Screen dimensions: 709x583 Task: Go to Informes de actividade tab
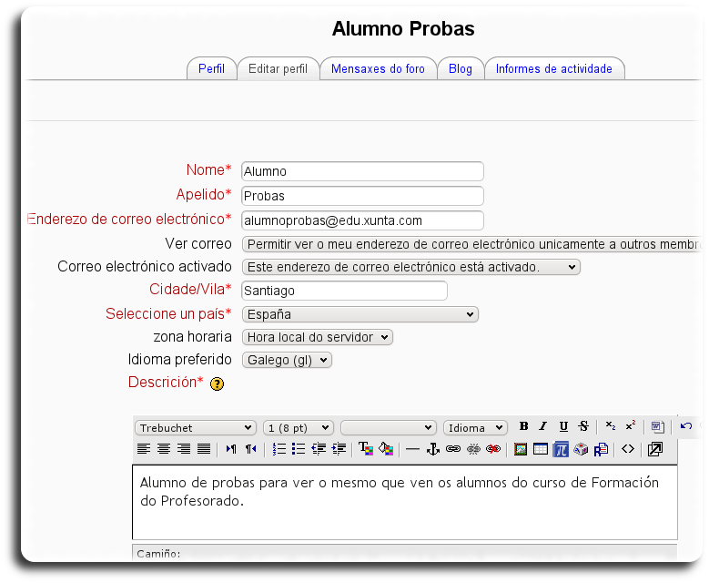click(553, 69)
